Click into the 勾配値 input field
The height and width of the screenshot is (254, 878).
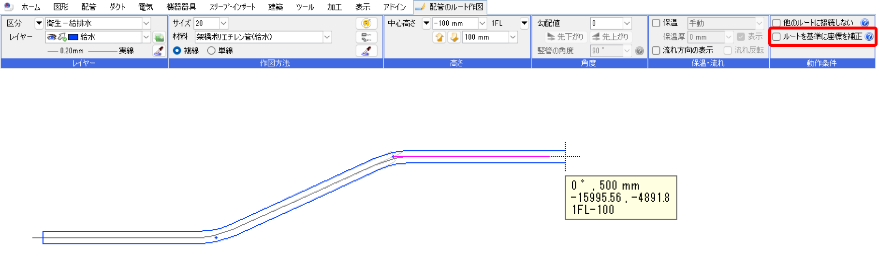pos(606,23)
